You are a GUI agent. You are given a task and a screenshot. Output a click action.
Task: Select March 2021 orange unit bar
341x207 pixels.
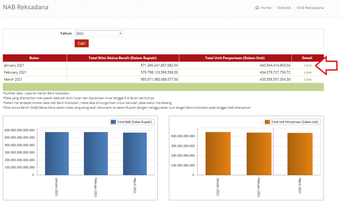pyautogui.click(x=300, y=154)
